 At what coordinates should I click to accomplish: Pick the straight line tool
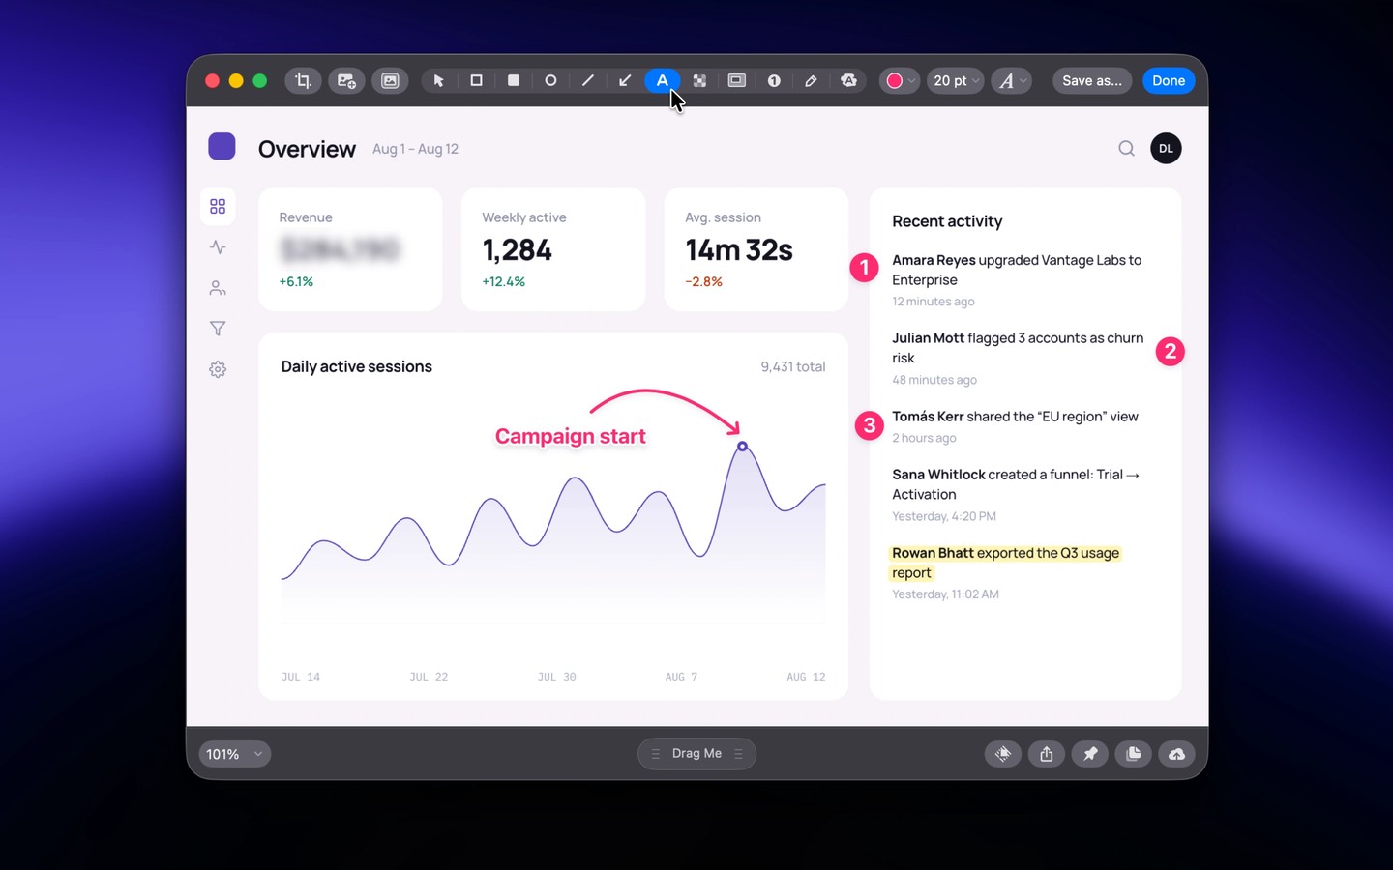click(587, 81)
